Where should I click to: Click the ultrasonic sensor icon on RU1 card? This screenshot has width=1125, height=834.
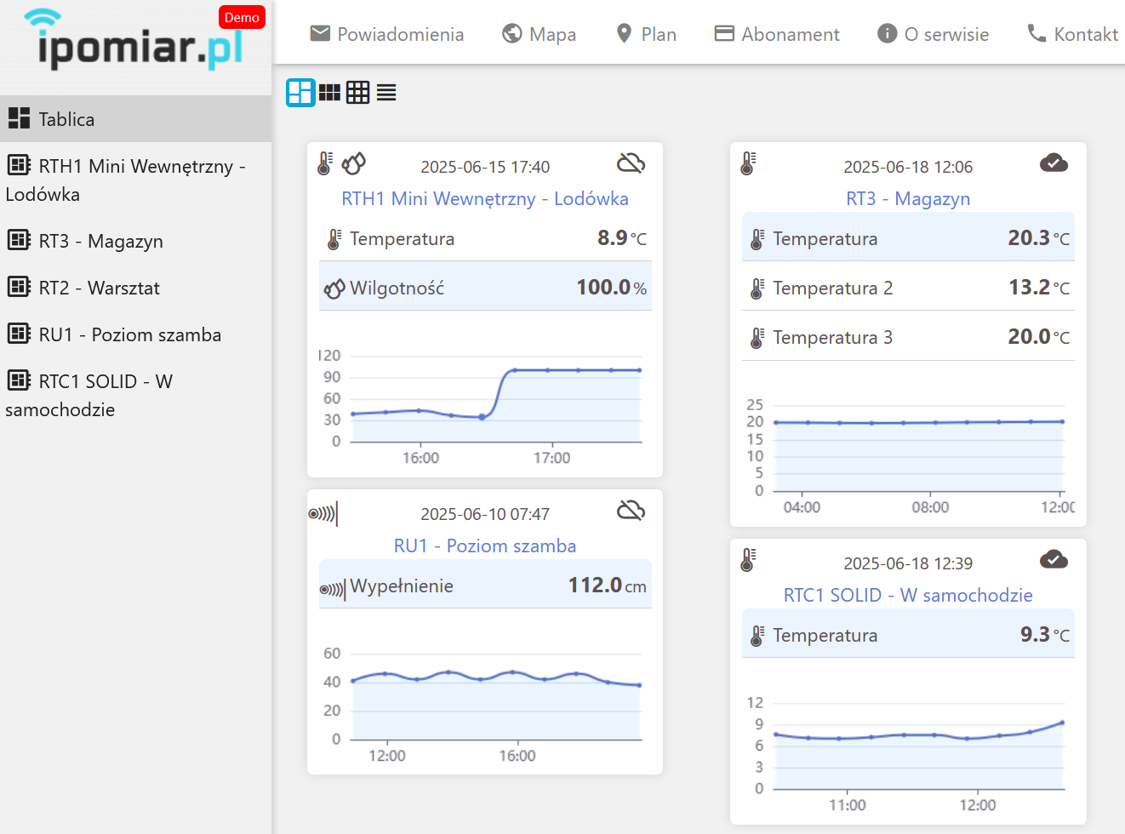(x=323, y=513)
